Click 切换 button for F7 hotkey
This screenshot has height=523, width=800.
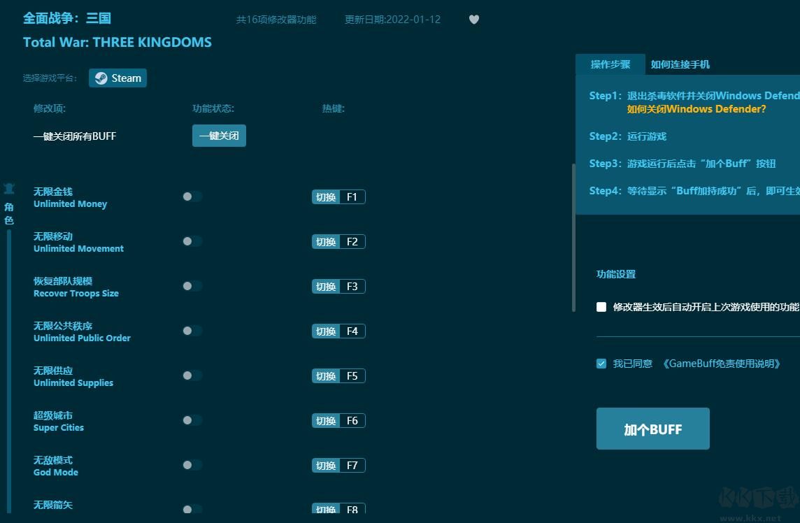pos(325,466)
